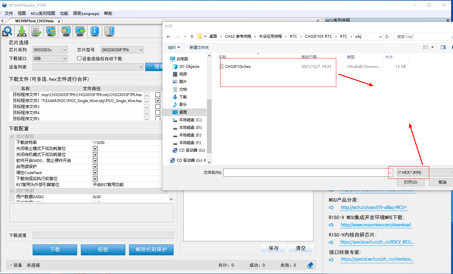
Task: Disable the 清空CodeFlash checkbox
Action: tap(95, 173)
